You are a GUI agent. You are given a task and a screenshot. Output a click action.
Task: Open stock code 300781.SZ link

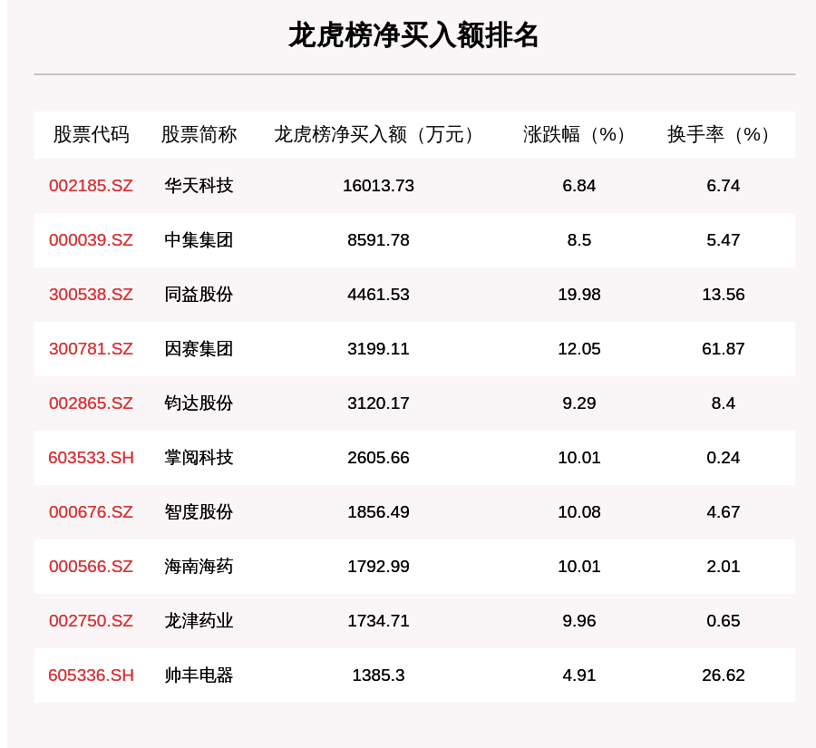(91, 349)
